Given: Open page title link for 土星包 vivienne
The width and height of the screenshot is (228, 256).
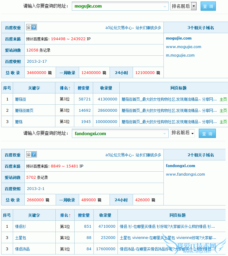Looking at the screenshot, I should pyautogui.click(x=168, y=238).
